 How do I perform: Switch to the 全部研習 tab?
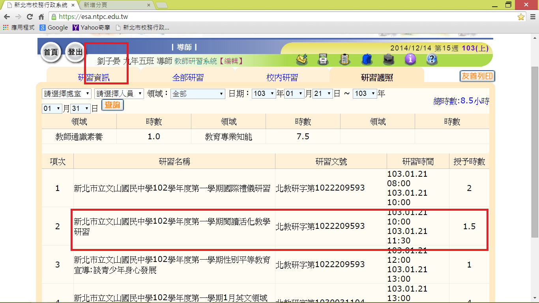188,78
